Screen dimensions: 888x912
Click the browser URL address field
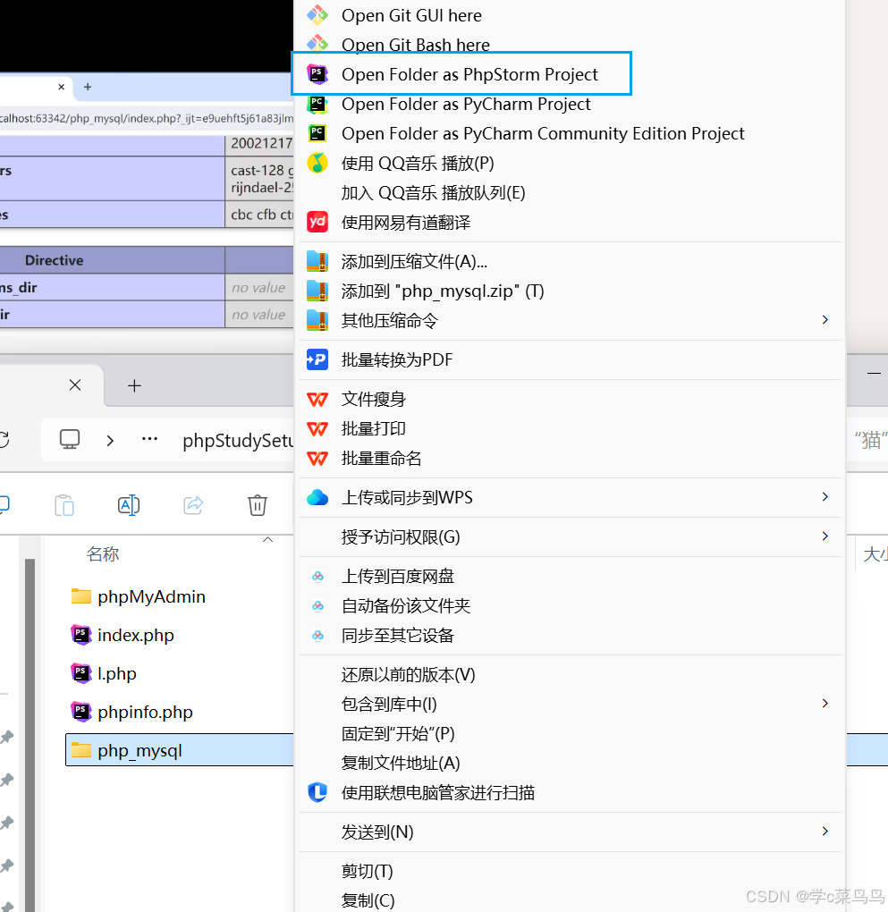[147, 119]
